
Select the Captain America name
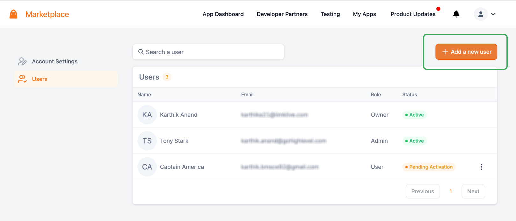point(182,167)
